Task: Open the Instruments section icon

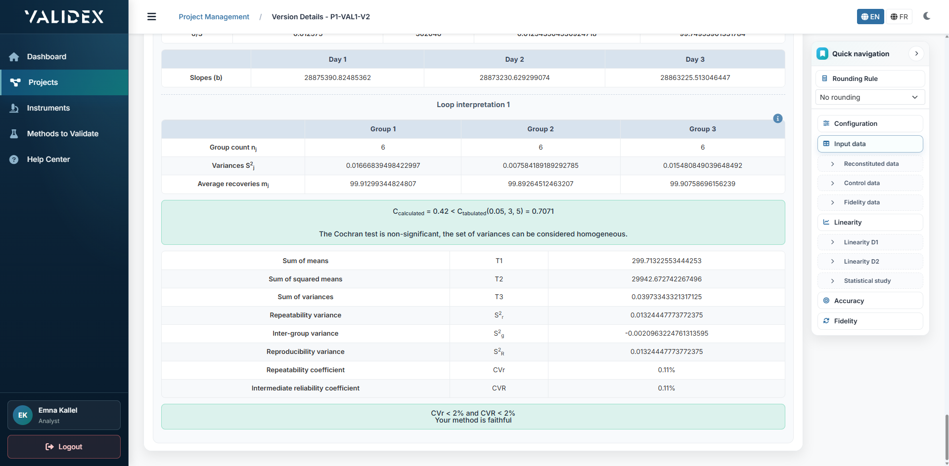Action: point(14,108)
